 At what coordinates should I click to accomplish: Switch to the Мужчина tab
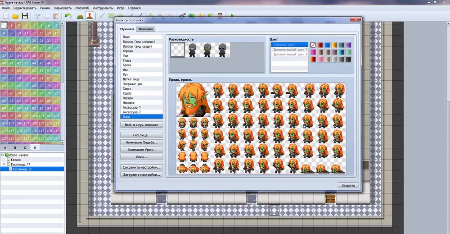coord(127,29)
